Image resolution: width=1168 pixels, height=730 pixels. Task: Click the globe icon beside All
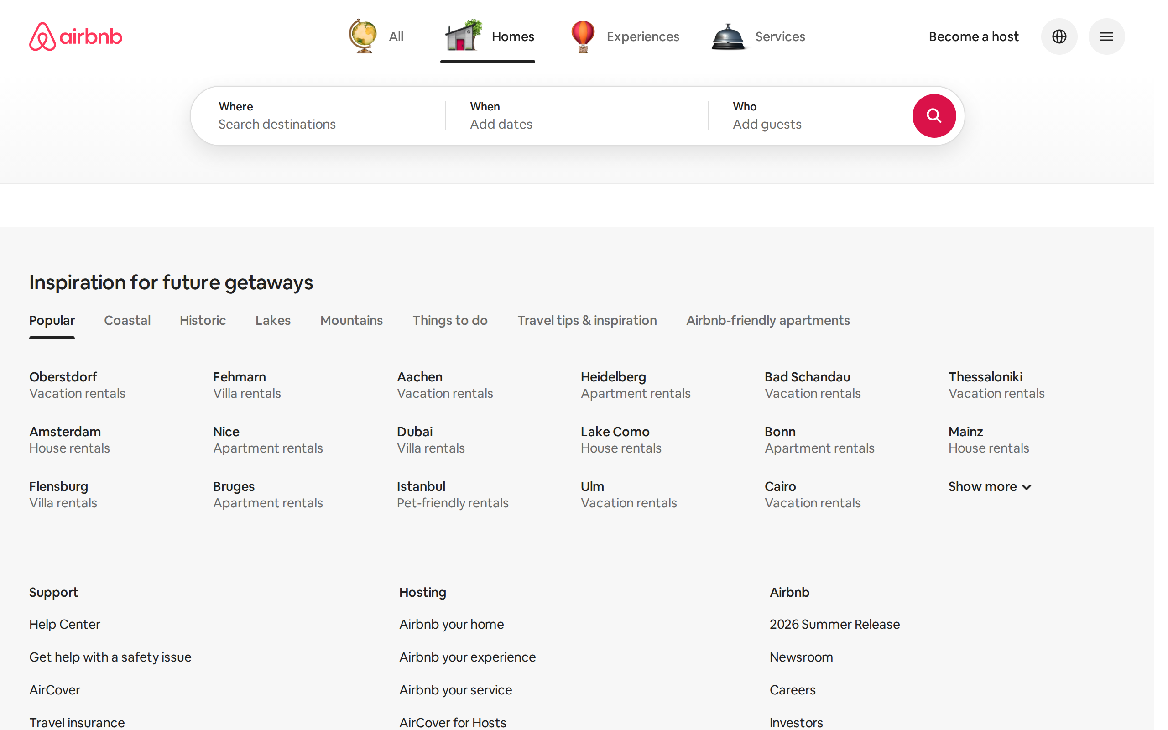[363, 36]
